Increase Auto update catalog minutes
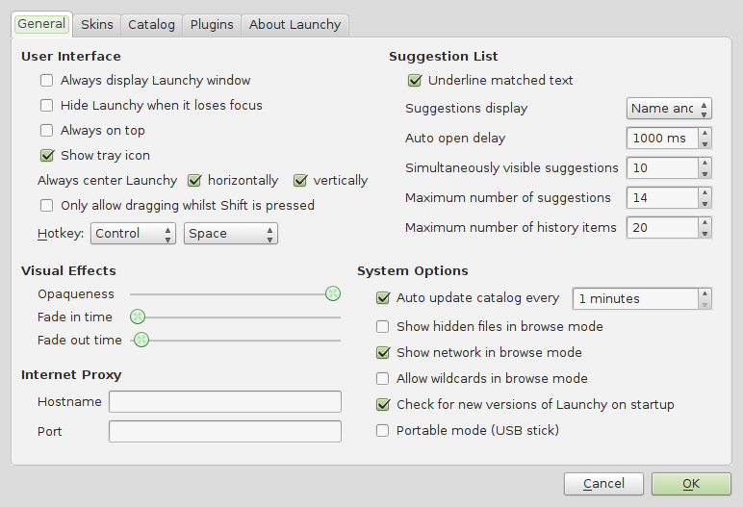Viewport: 743px width, 507px height. [x=705, y=293]
